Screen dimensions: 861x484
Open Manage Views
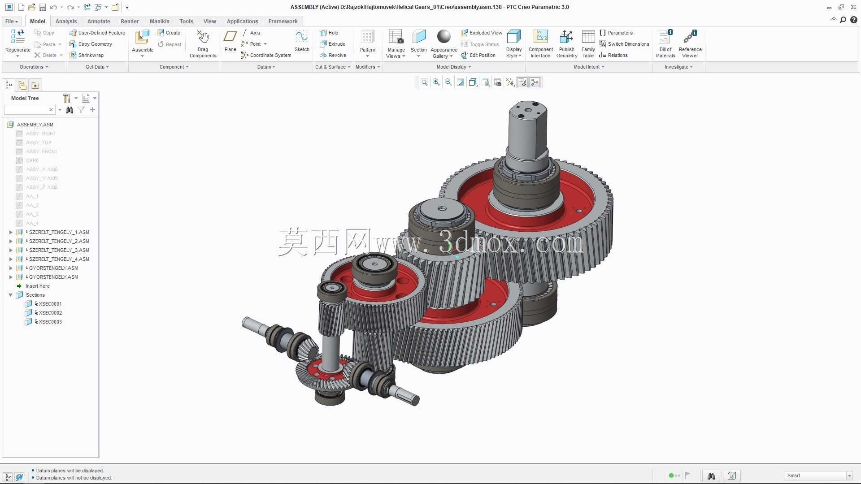point(396,44)
